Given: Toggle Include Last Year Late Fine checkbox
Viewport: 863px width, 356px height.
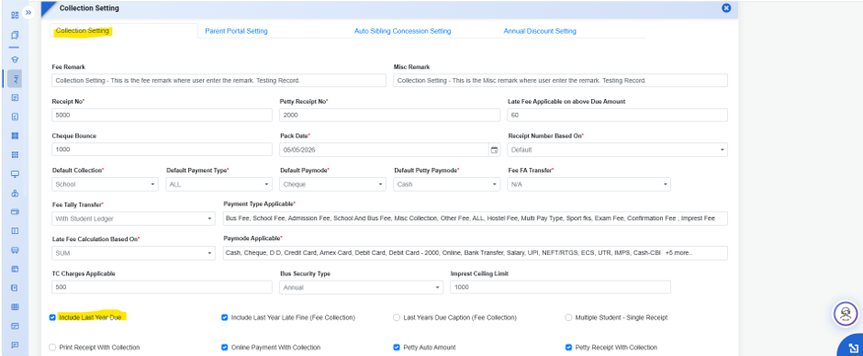Looking at the screenshot, I should 225,317.
